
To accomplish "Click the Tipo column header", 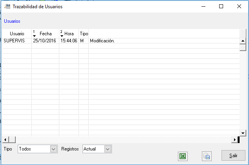I will click(84, 34).
